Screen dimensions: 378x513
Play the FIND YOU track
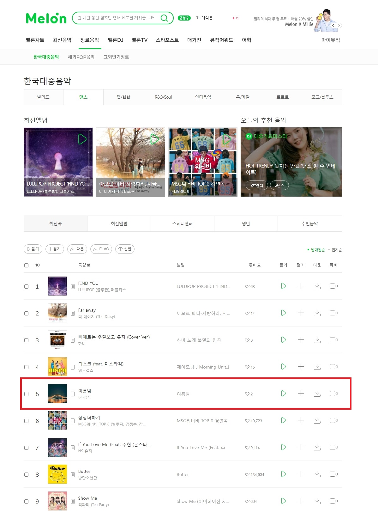[x=283, y=286]
